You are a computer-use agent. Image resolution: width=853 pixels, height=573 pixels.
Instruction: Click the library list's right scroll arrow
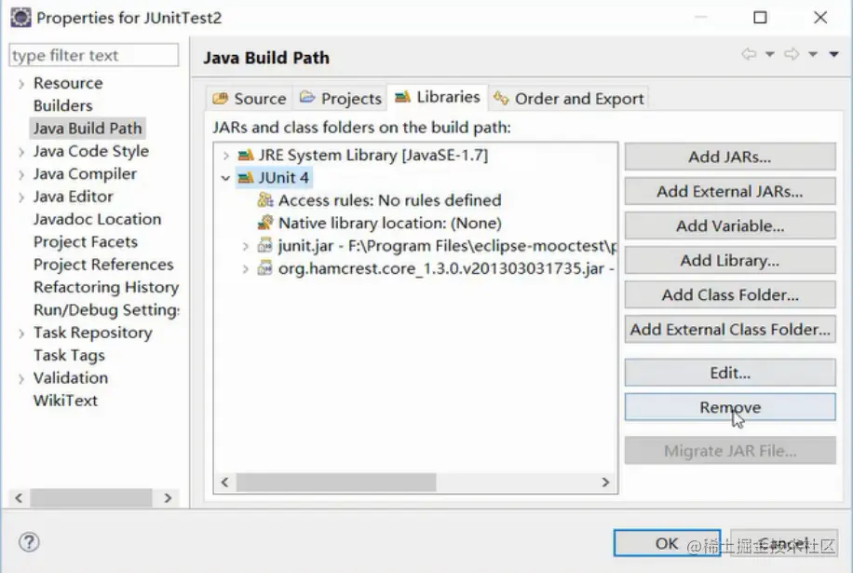[605, 482]
